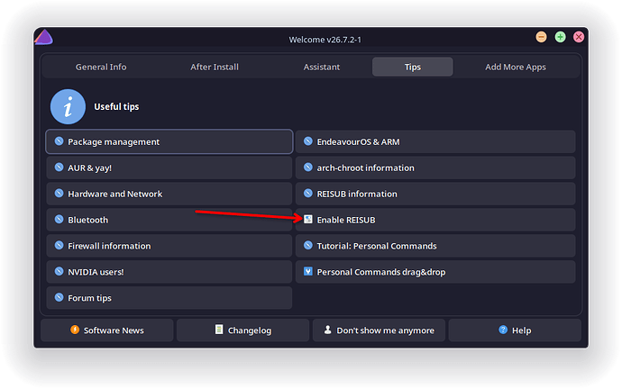
Task: Maximize the Welcome window
Action: point(560,37)
